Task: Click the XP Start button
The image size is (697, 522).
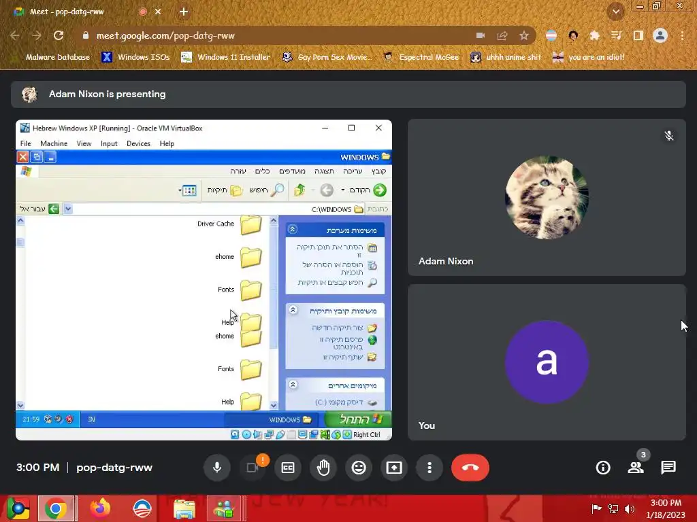Action: coord(358,419)
